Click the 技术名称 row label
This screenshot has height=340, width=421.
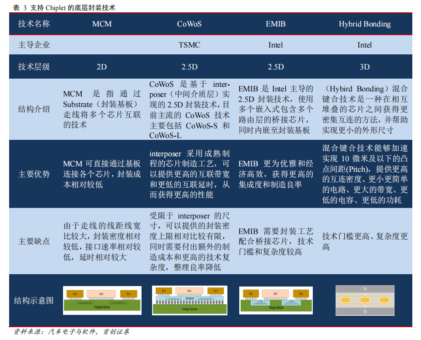point(34,24)
